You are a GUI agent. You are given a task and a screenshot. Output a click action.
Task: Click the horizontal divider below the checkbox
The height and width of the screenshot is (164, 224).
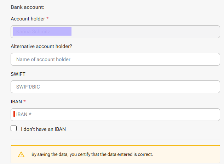[x=115, y=140]
